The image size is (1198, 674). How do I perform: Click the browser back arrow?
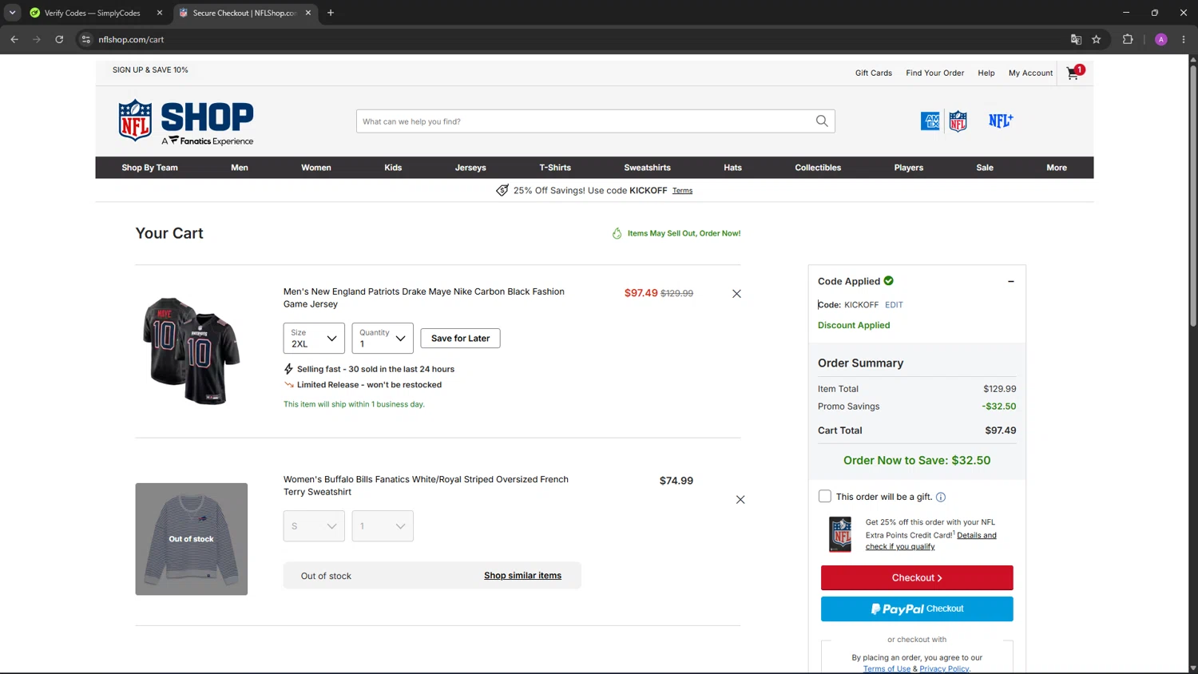point(14,39)
